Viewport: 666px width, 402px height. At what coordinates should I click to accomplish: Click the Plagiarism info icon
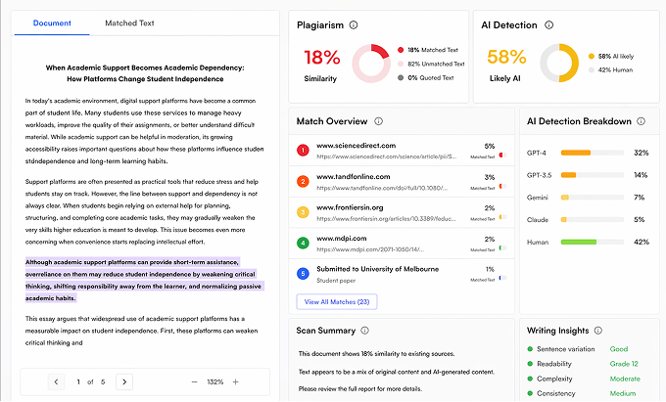(x=353, y=25)
